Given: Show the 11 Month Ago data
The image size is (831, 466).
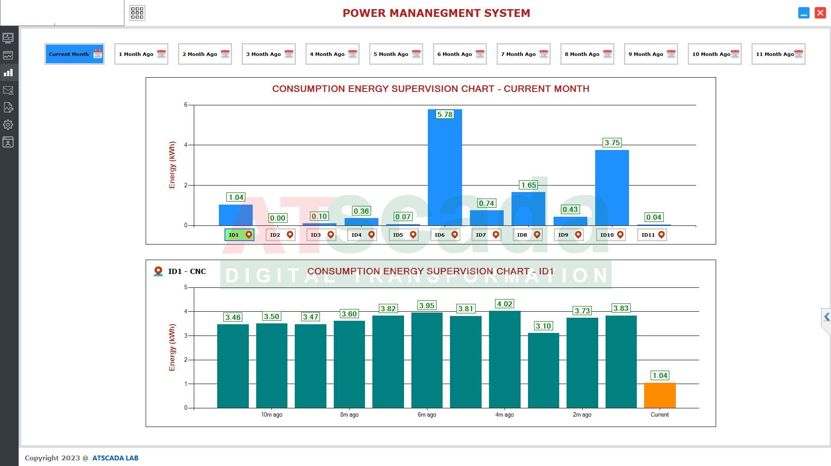Looking at the screenshot, I should point(778,54).
